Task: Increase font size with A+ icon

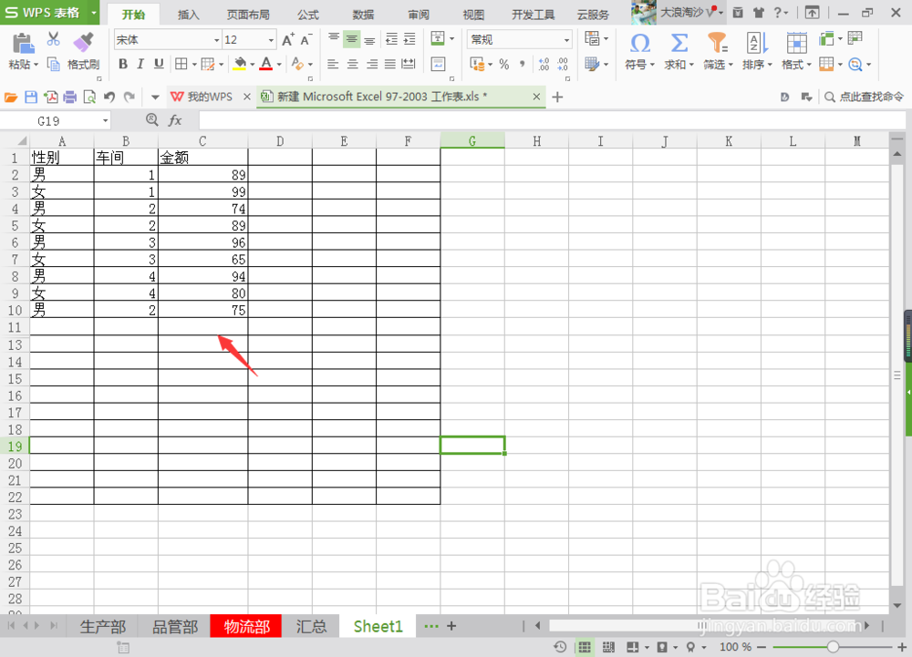Action: 288,39
